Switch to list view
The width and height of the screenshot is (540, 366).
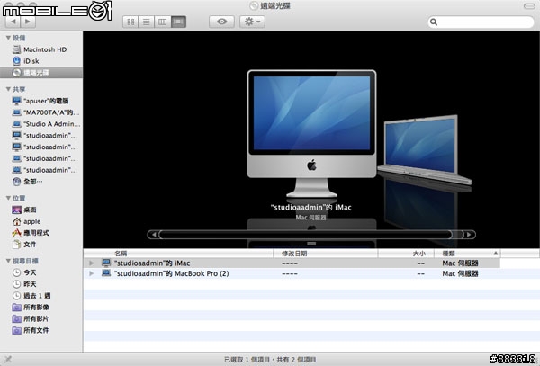(x=147, y=22)
